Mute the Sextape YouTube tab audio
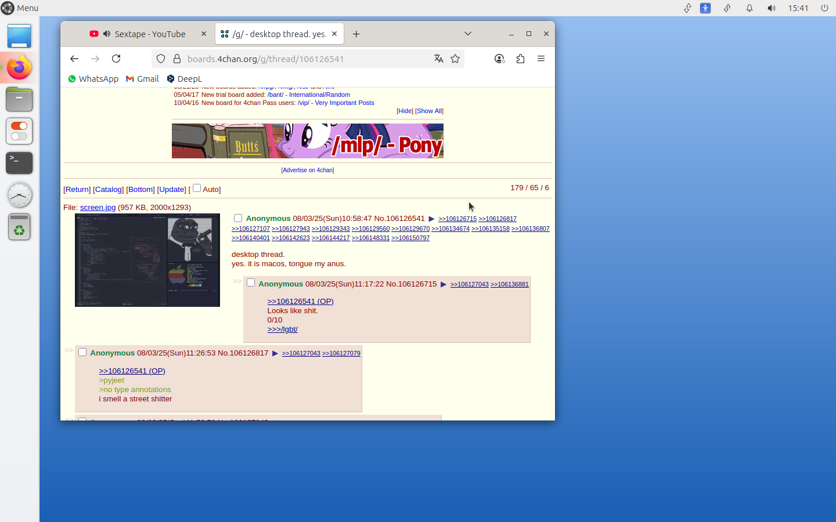Viewport: 836px width, 522px height. 107,34
